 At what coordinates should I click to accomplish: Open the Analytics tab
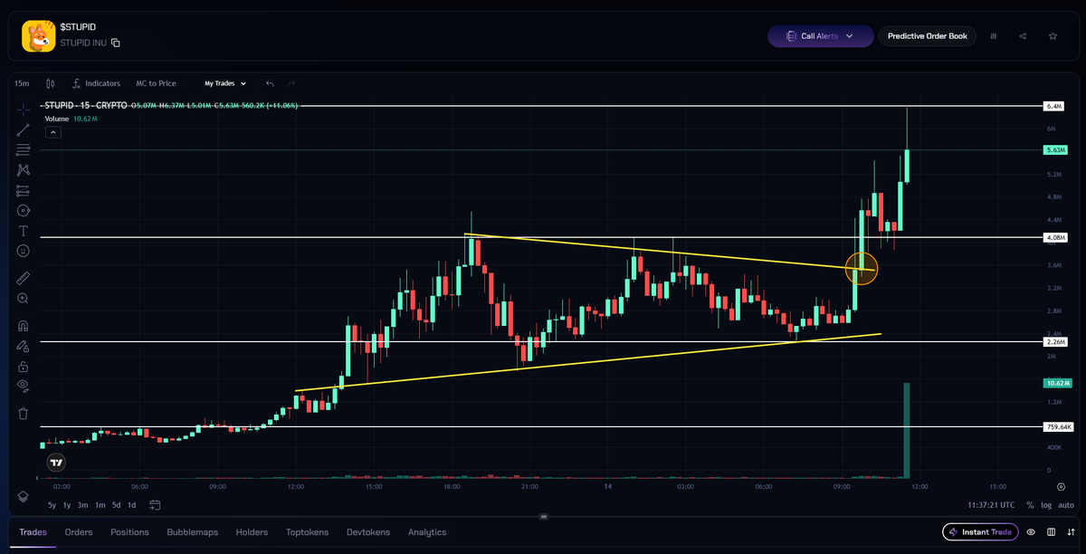point(427,532)
